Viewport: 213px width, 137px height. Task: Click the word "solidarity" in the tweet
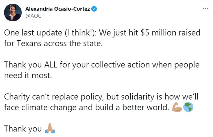[x=138, y=97]
